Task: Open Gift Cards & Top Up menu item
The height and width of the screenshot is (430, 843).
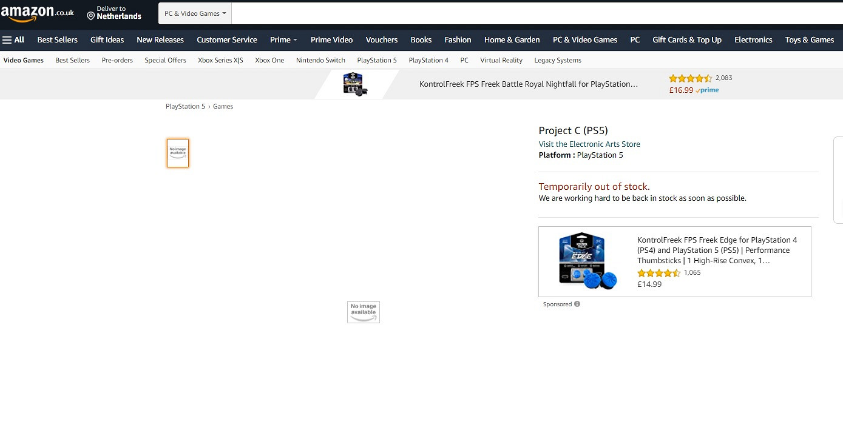Action: pyautogui.click(x=686, y=40)
